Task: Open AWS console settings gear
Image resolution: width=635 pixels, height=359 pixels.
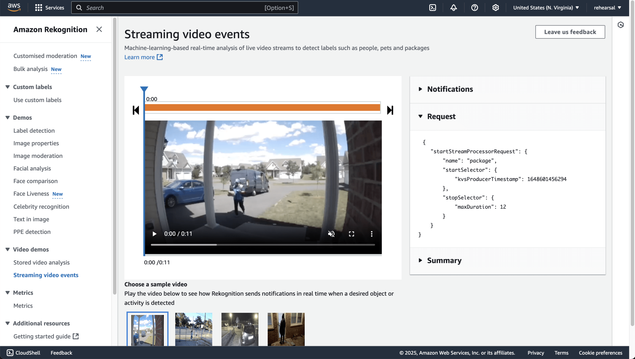Action: (495, 8)
